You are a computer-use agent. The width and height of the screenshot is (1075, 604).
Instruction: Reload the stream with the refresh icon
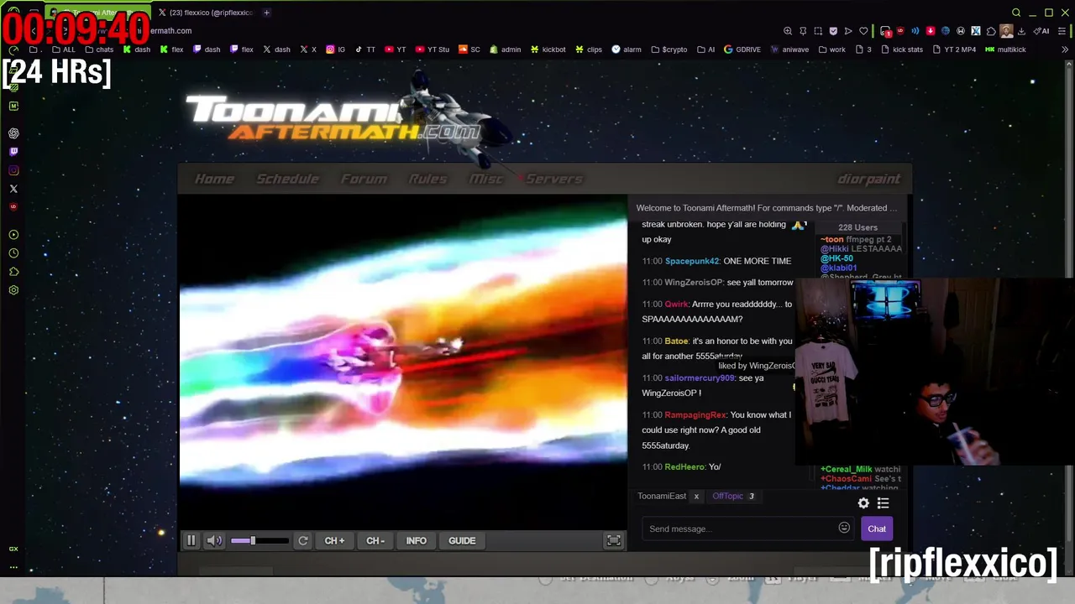coord(303,541)
